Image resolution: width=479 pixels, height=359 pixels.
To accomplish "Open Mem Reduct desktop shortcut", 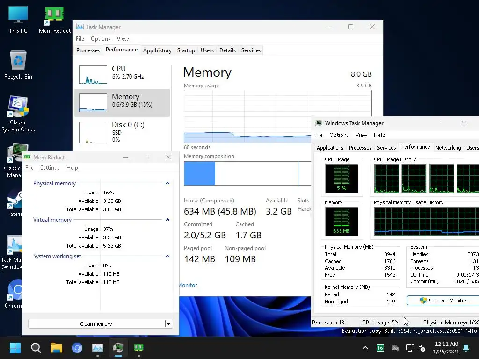I will (x=54, y=20).
